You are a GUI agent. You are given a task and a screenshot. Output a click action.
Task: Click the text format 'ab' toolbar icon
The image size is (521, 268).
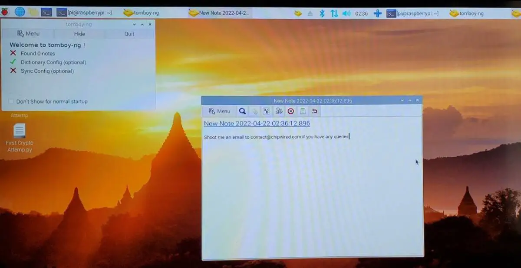(267, 111)
